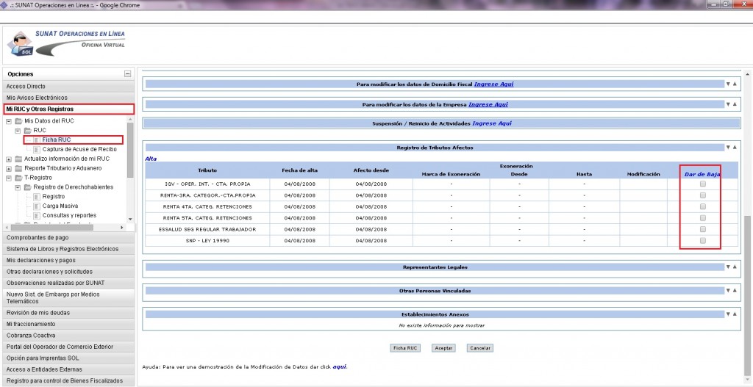
Task: Check Dar de Baja for RENTA-3RA. CATEGOR.
Action: coord(702,195)
